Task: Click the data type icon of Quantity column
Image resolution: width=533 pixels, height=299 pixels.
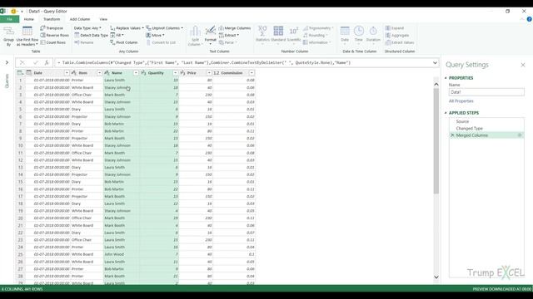Action: (x=143, y=72)
